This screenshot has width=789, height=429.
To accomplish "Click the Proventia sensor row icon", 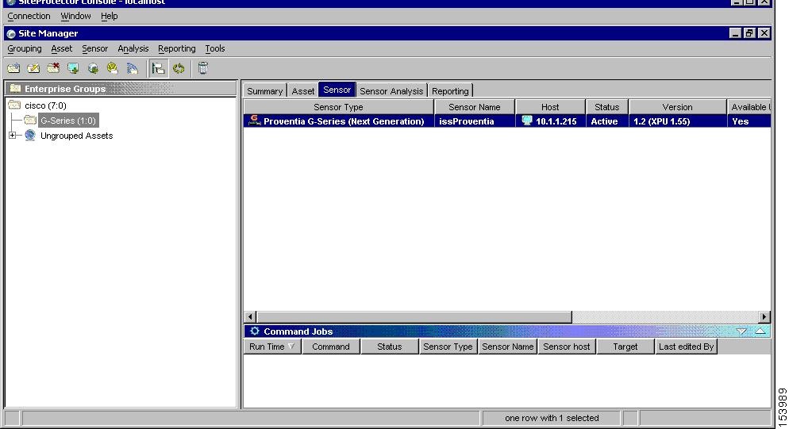I will coord(255,121).
